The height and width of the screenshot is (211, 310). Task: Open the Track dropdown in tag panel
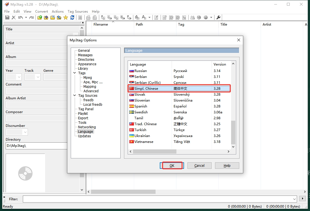(x=38, y=77)
